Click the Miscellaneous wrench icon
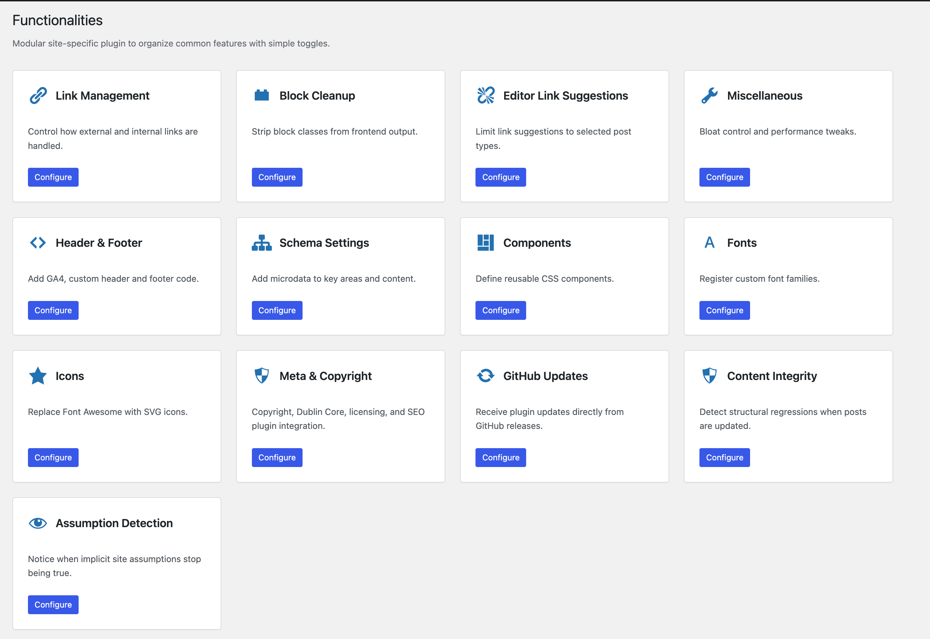This screenshot has height=639, width=930. click(709, 96)
